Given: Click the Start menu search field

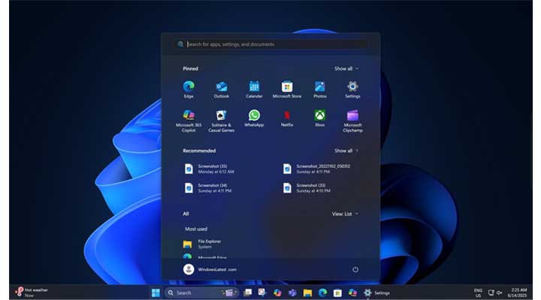Looking at the screenshot, I should coord(270,44).
